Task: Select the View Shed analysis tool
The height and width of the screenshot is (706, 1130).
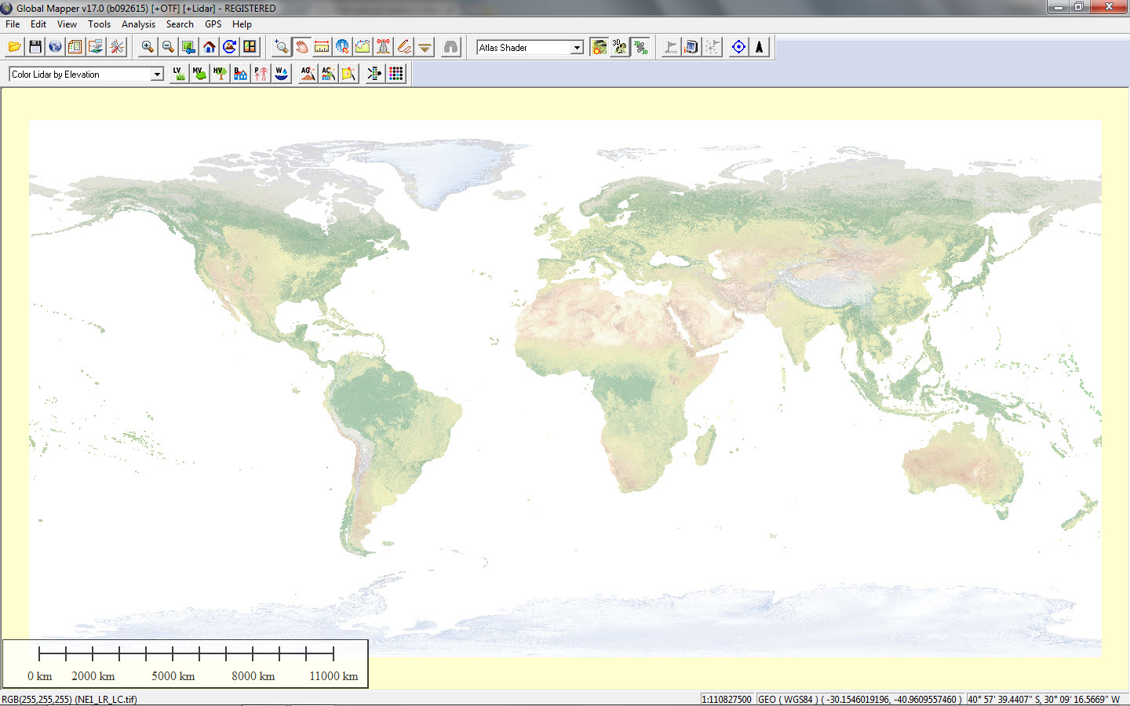Action: tap(383, 46)
